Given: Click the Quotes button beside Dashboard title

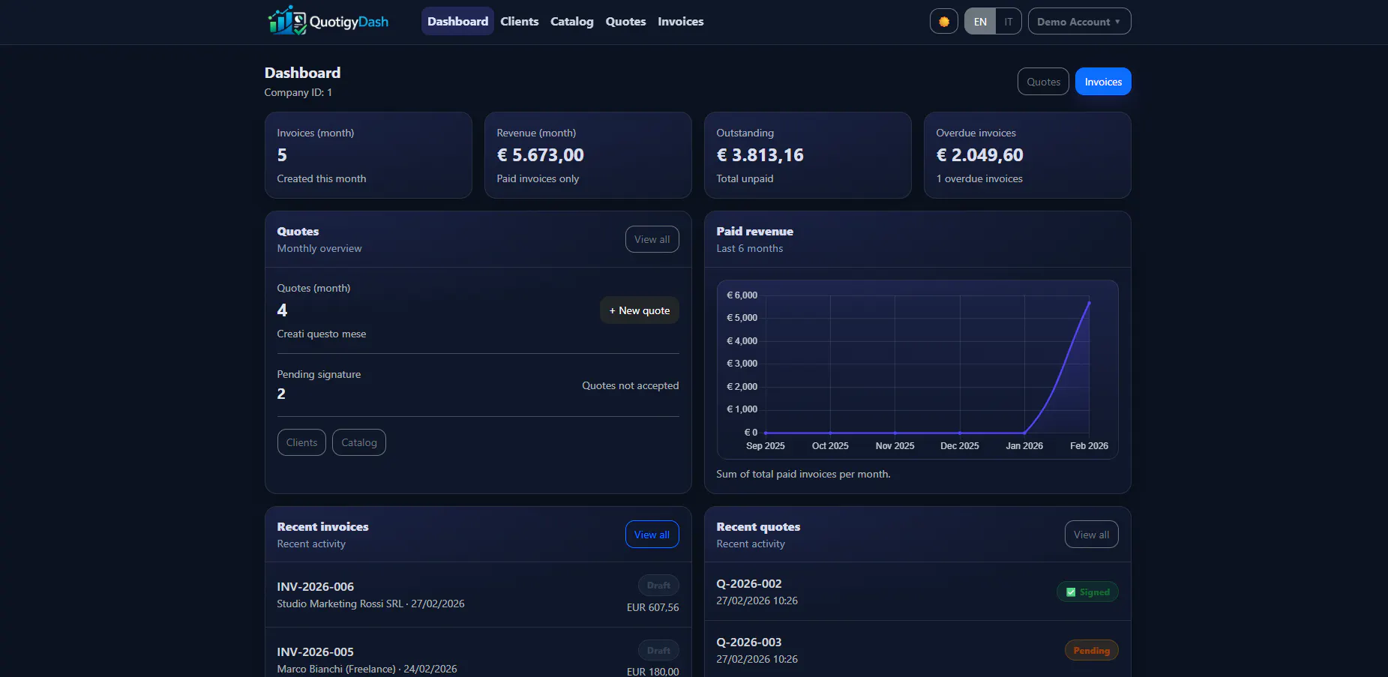Looking at the screenshot, I should click(1043, 82).
